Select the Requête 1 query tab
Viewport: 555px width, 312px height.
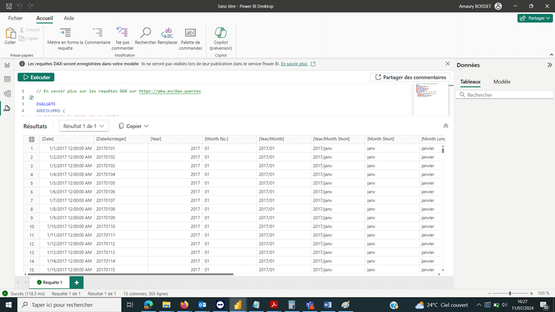(x=49, y=283)
